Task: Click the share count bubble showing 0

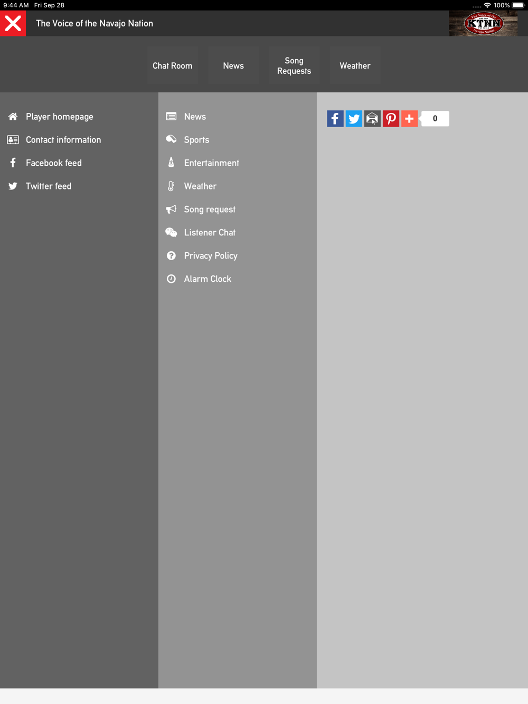Action: [x=435, y=118]
